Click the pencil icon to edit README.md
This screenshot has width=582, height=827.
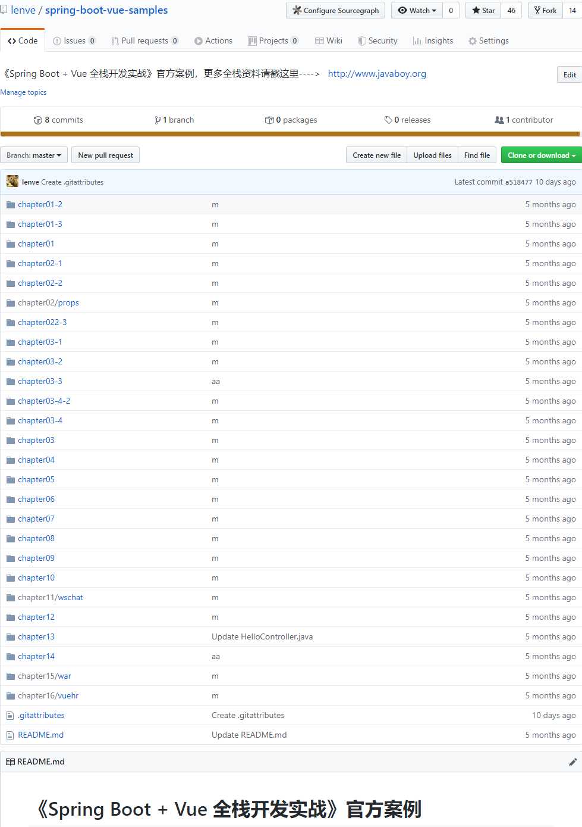[572, 762]
